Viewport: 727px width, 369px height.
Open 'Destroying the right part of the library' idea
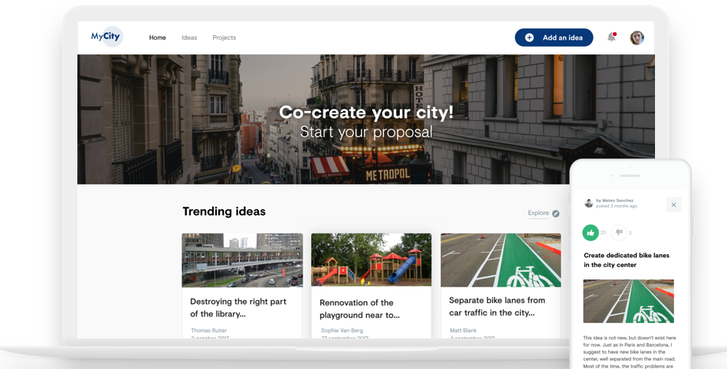[238, 307]
